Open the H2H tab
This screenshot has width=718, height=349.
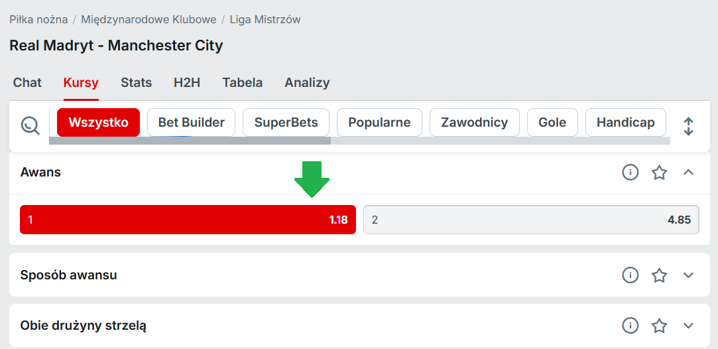187,83
